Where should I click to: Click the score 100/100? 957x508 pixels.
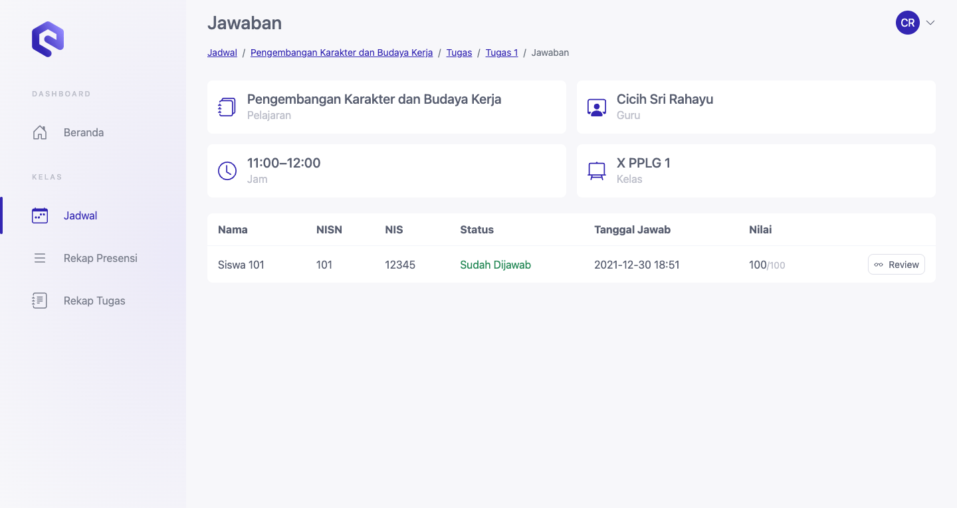point(767,265)
